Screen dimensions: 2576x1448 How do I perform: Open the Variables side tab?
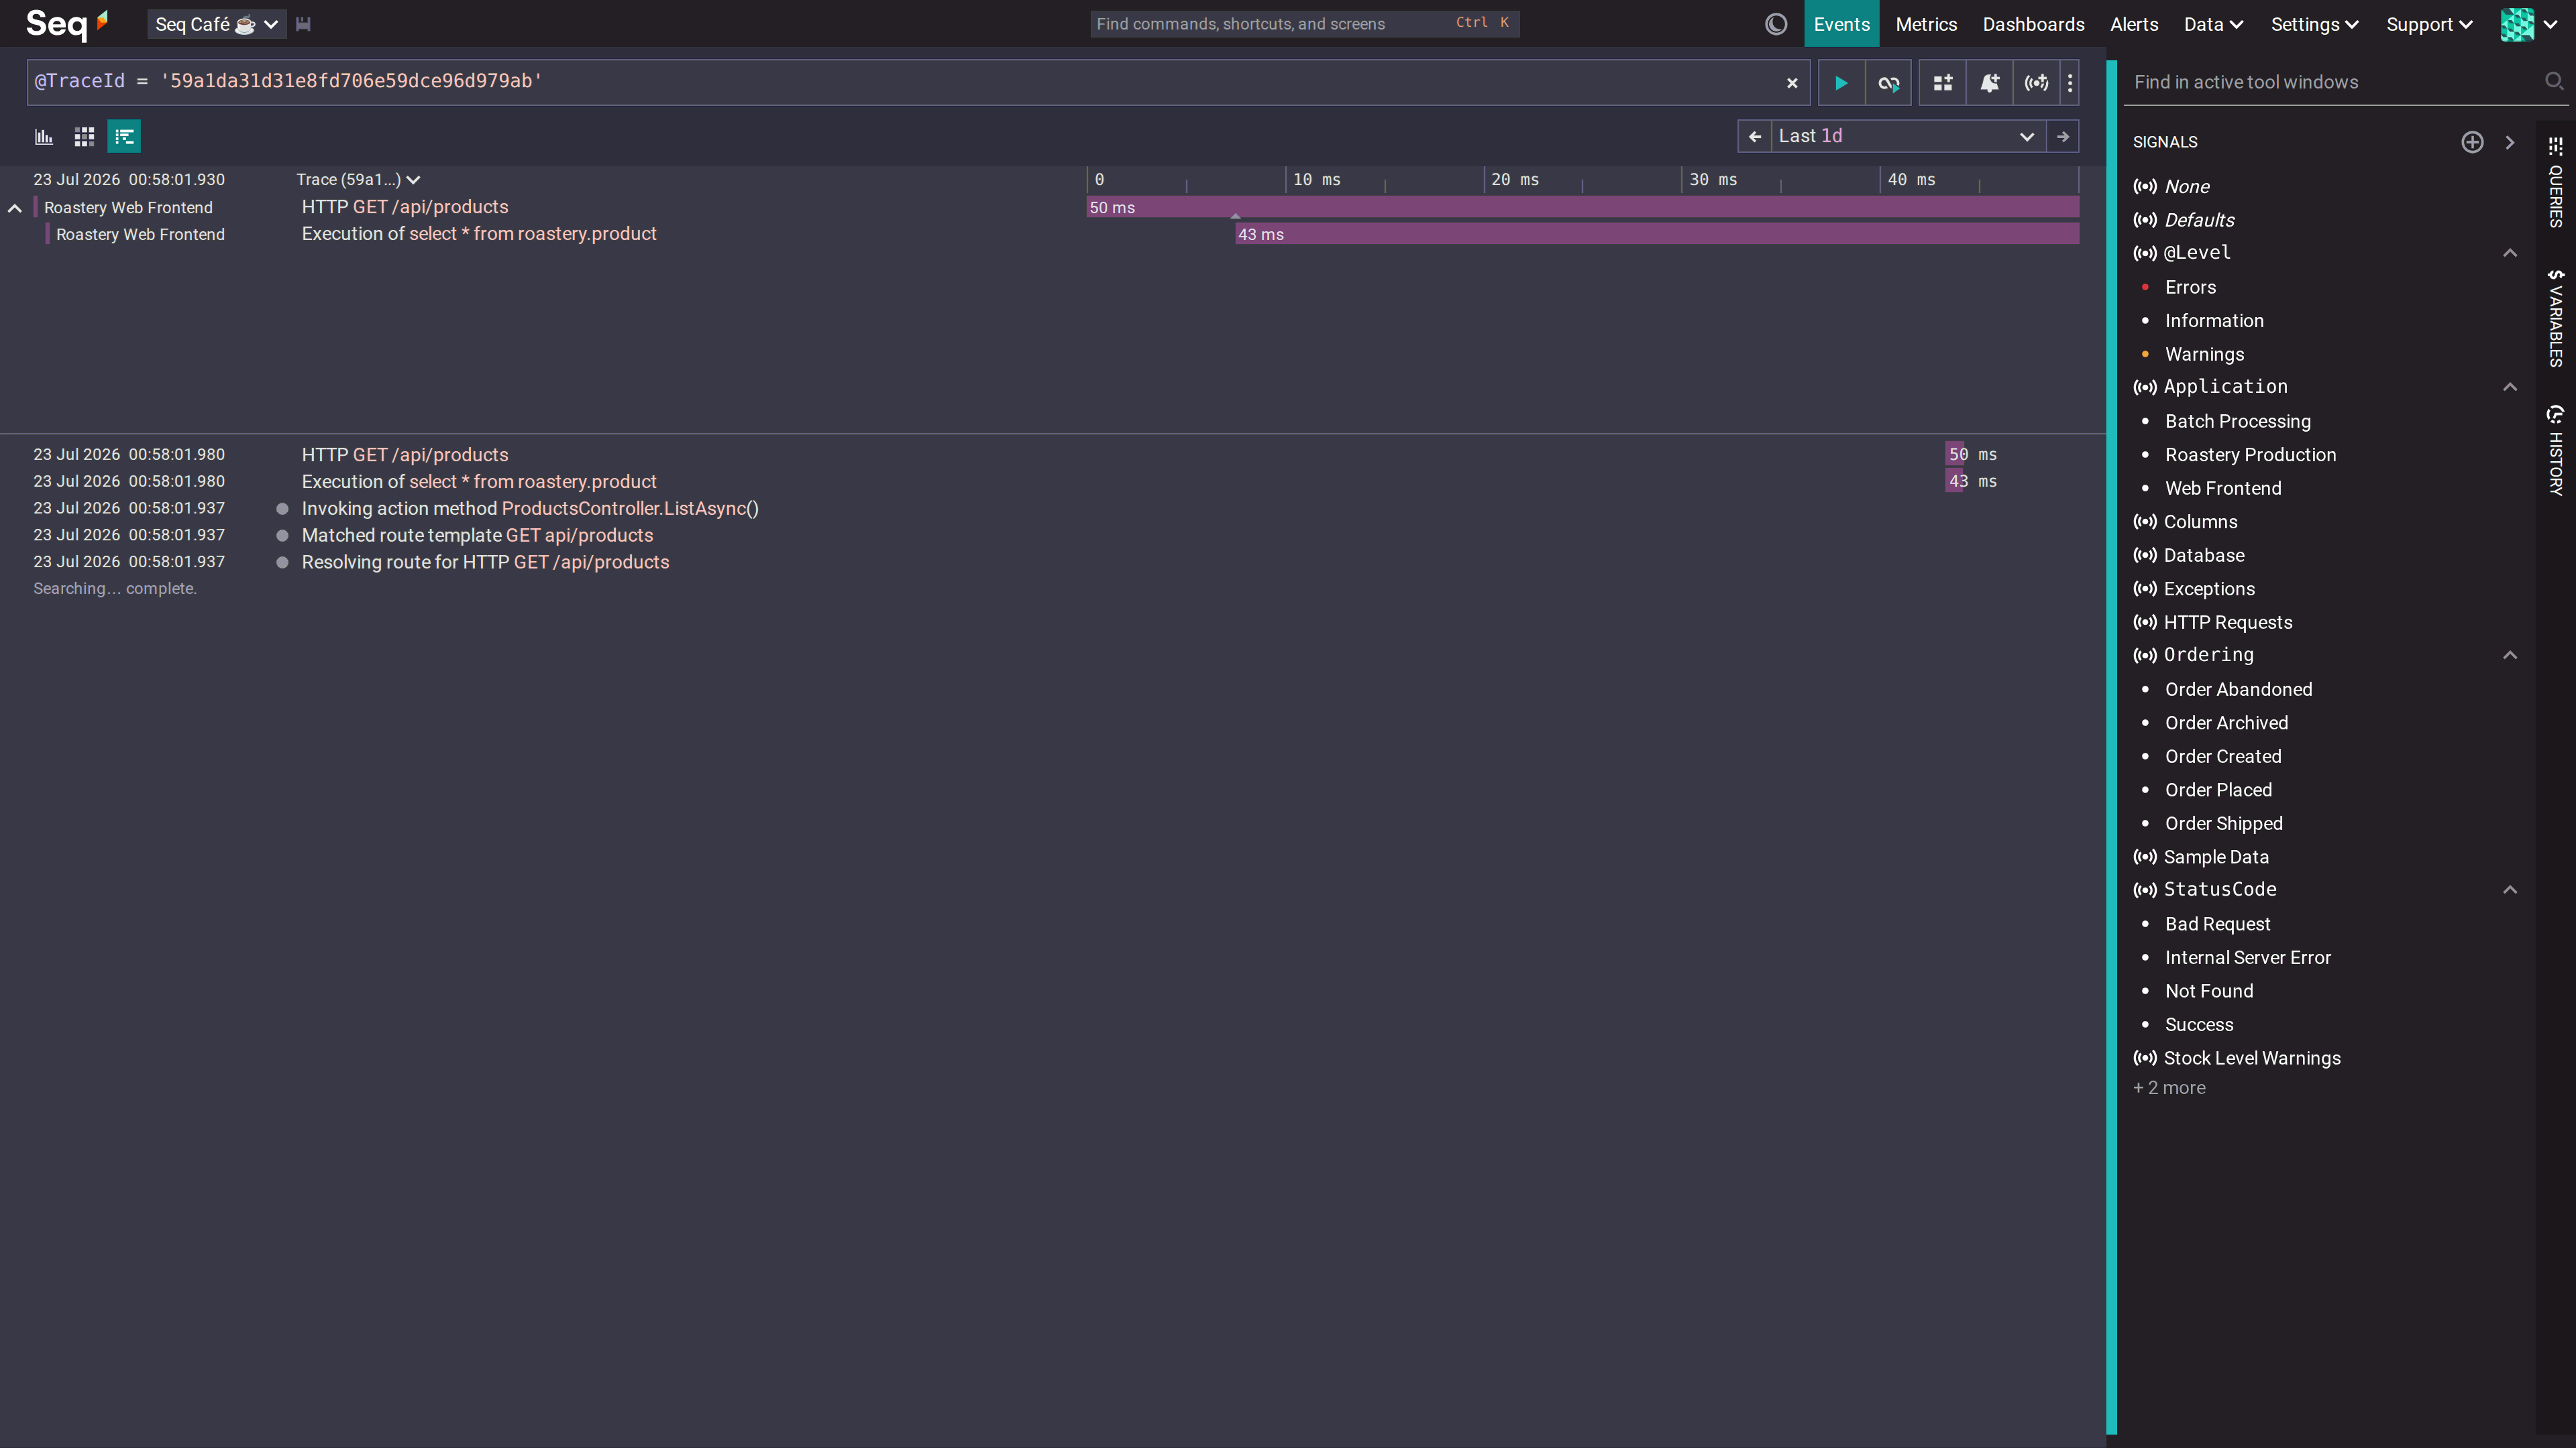(2556, 318)
